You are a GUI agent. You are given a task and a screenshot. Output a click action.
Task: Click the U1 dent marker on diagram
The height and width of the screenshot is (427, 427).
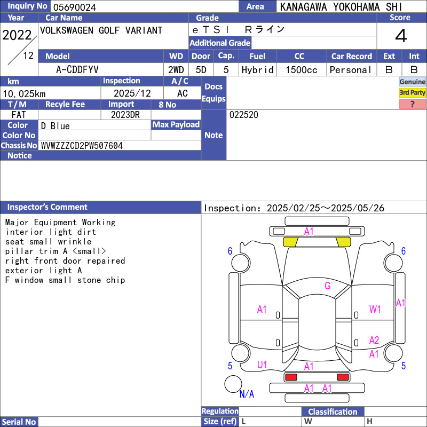(262, 365)
